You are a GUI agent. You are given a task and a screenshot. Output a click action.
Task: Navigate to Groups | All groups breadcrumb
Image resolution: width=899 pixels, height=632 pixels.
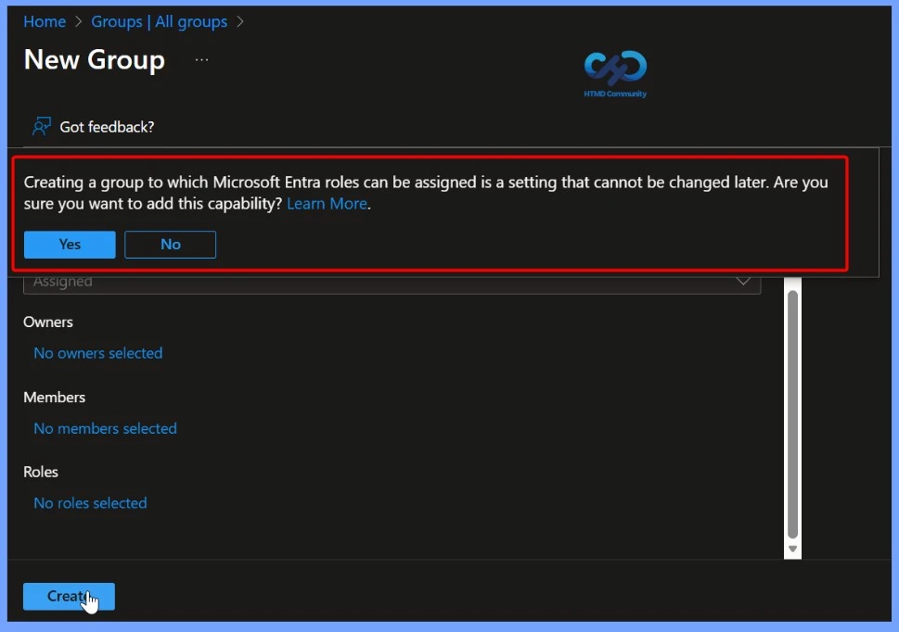[159, 21]
